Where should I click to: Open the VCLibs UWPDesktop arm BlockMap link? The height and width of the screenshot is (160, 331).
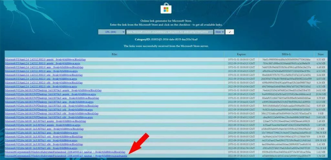(52, 98)
